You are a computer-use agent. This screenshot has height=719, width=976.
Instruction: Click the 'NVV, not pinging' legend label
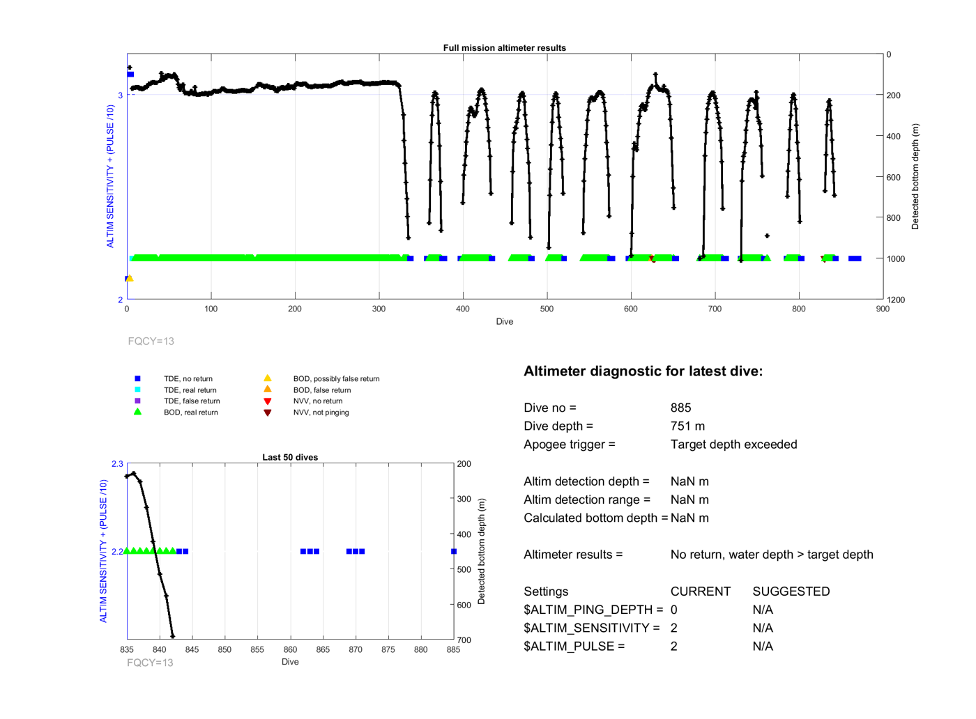click(x=321, y=412)
